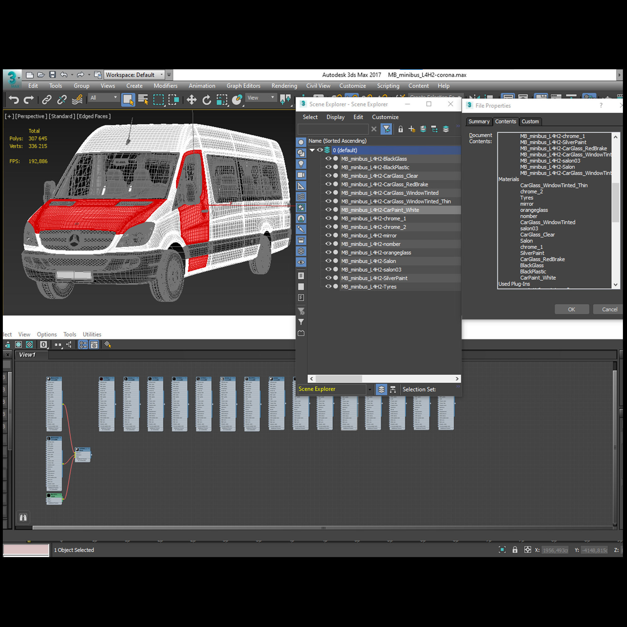Open the Rendering menu
Screen dimensions: 627x627
[284, 86]
